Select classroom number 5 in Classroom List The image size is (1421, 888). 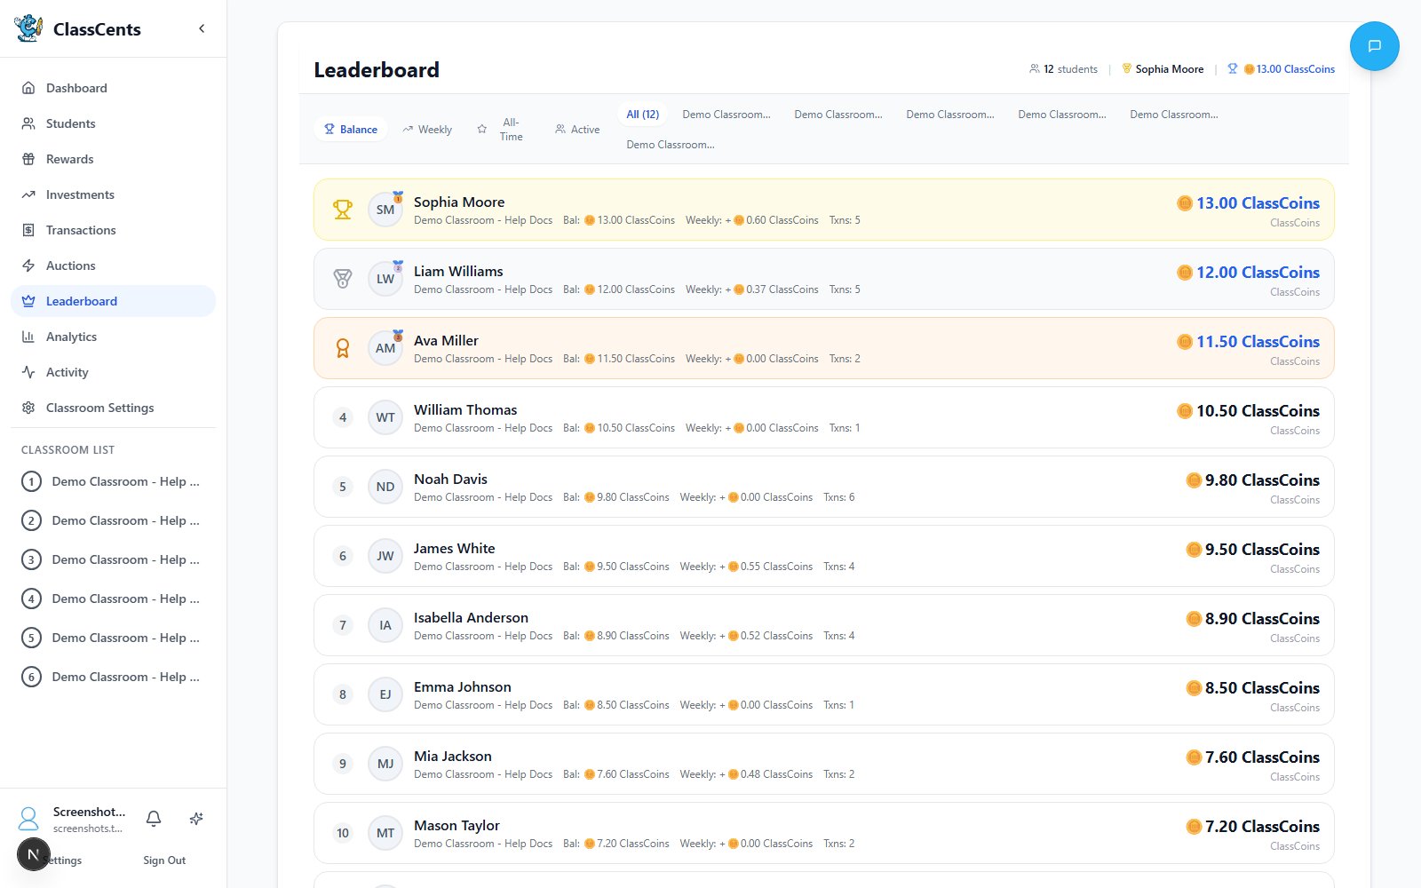pyautogui.click(x=113, y=638)
